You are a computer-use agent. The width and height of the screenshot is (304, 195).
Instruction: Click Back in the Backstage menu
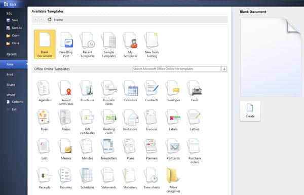pyautogui.click(x=11, y=4)
